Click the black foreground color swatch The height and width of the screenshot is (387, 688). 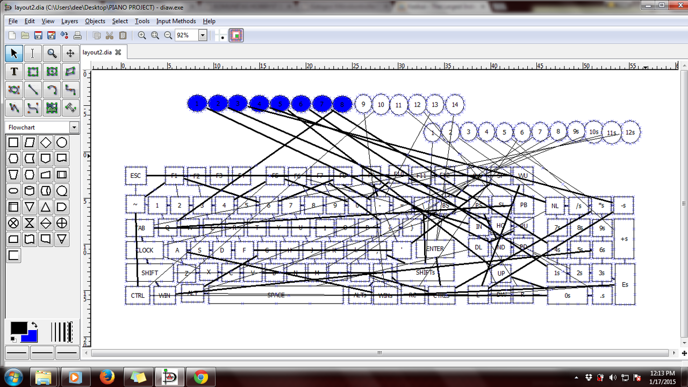(x=18, y=328)
